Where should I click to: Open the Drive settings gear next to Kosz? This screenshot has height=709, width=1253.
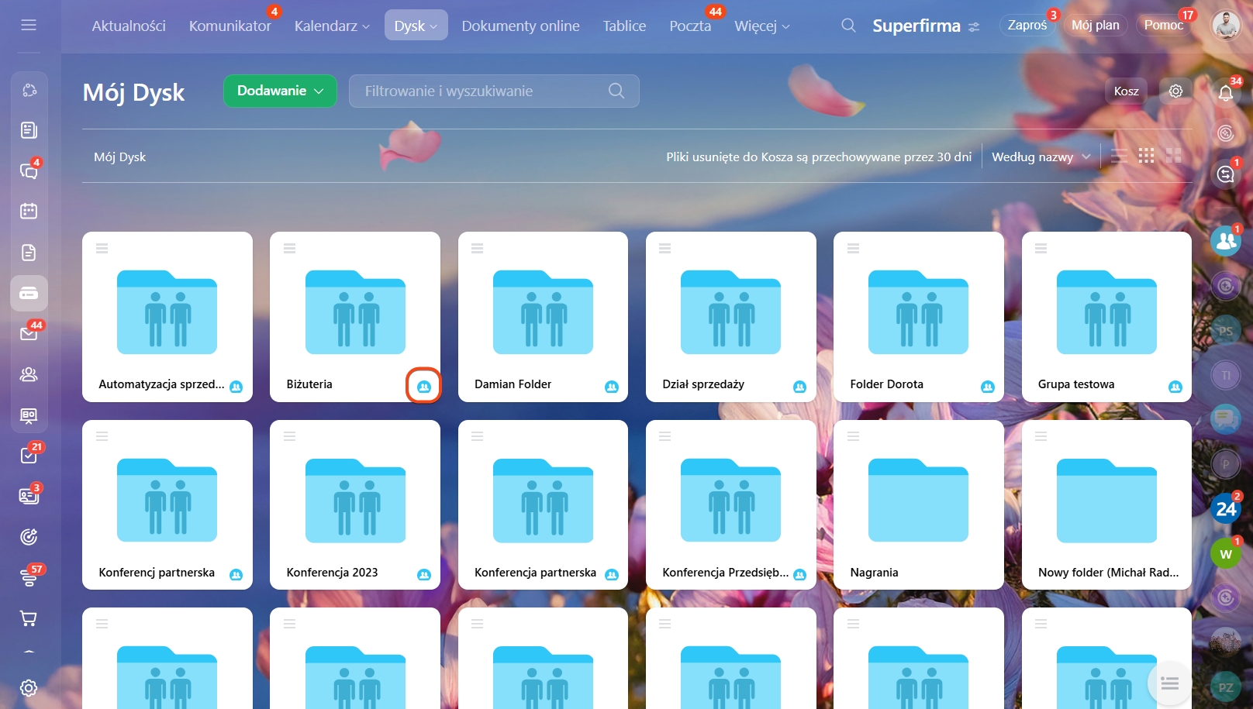1175,91
